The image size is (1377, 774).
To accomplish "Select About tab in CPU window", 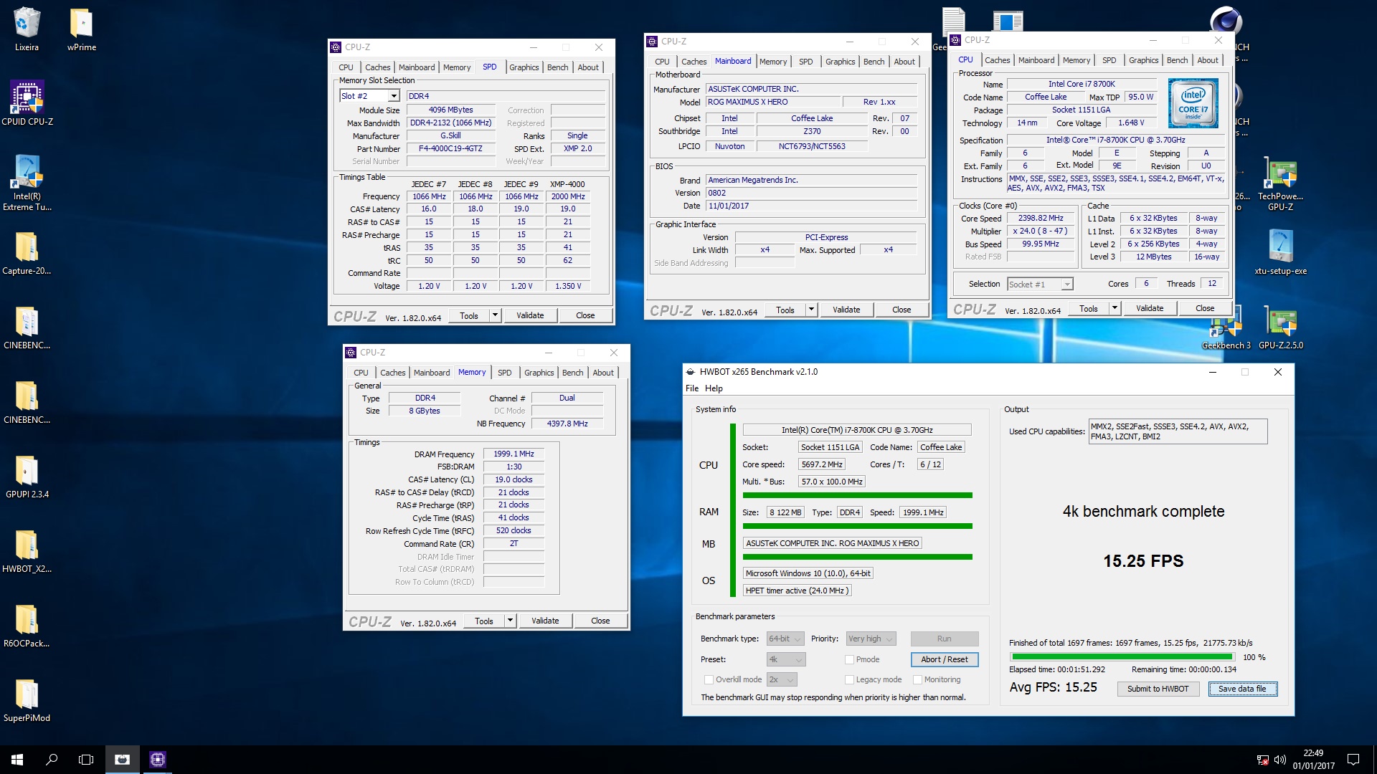I will point(1208,60).
